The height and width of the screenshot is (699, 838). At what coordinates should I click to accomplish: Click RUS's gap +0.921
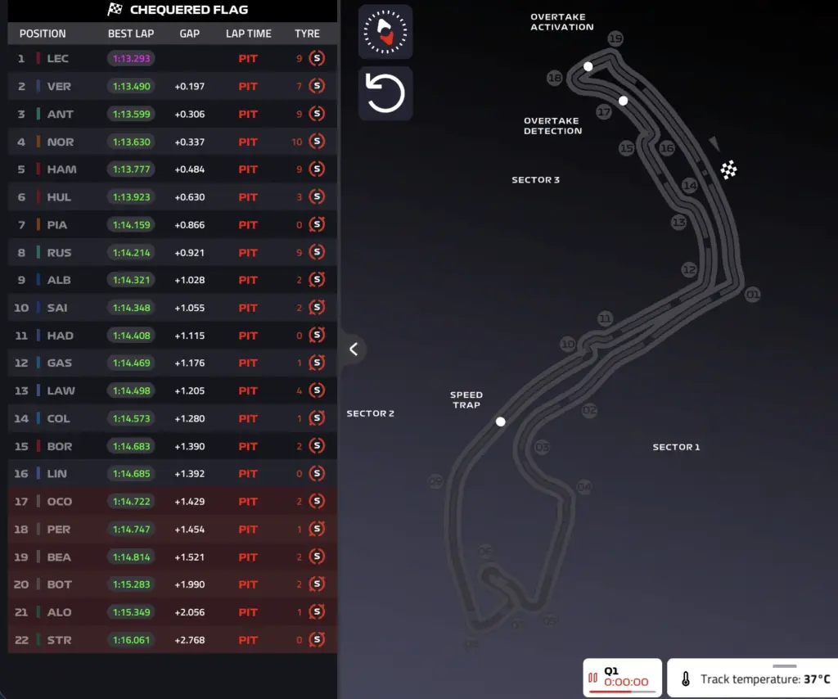click(190, 252)
